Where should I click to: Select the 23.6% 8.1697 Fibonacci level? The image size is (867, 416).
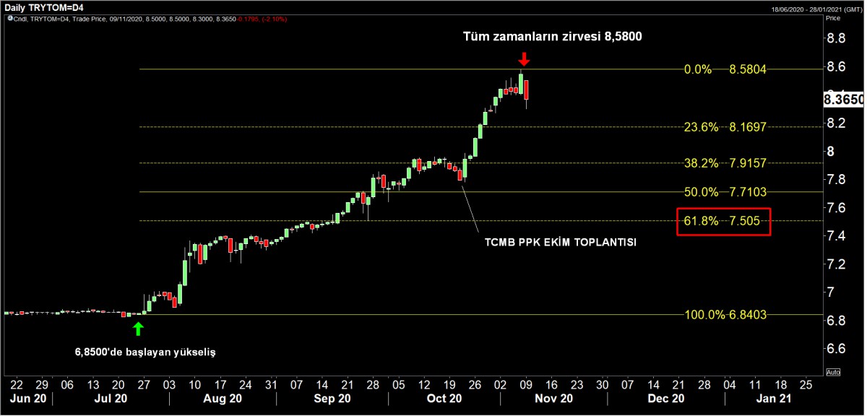725,127
